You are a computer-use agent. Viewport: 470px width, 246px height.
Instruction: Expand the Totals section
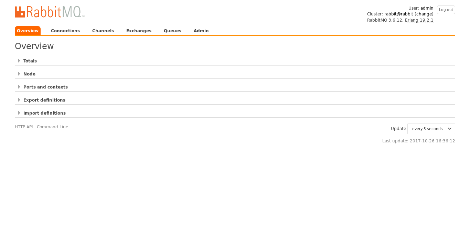pyautogui.click(x=30, y=61)
